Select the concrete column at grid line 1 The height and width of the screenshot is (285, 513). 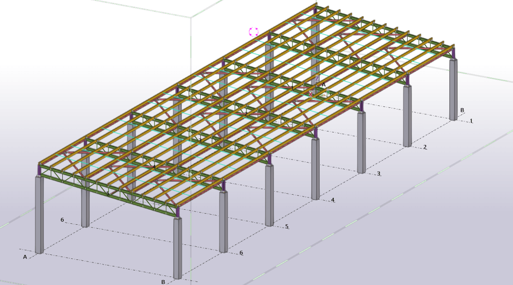point(453,90)
